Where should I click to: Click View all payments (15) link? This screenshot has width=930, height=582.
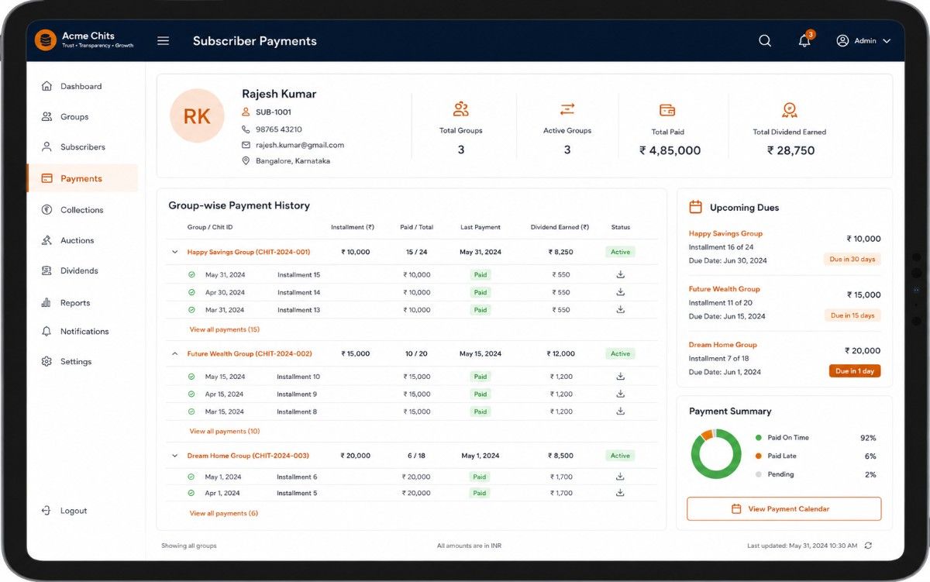tap(225, 329)
